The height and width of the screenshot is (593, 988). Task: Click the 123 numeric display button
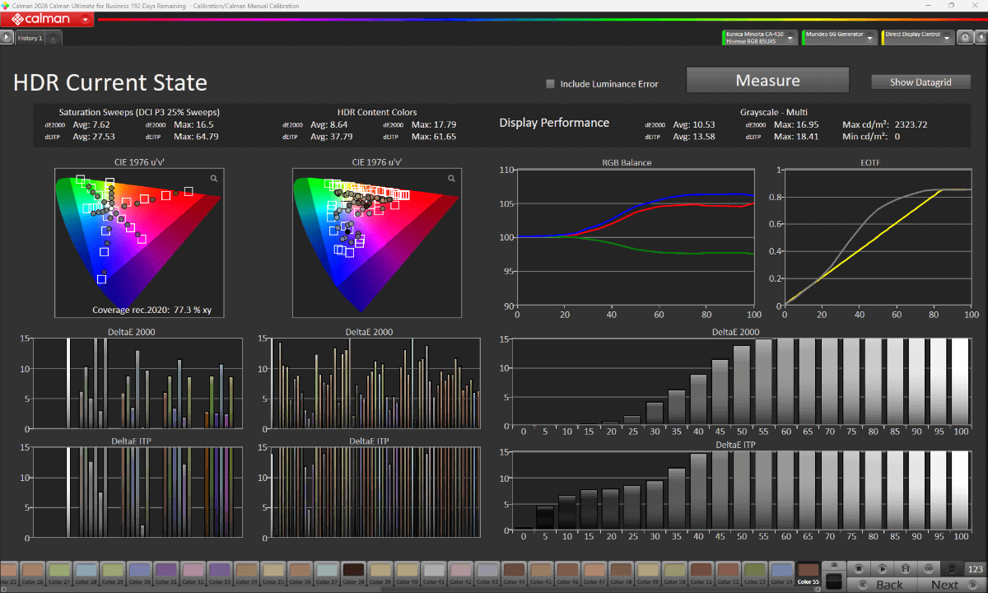click(x=975, y=568)
